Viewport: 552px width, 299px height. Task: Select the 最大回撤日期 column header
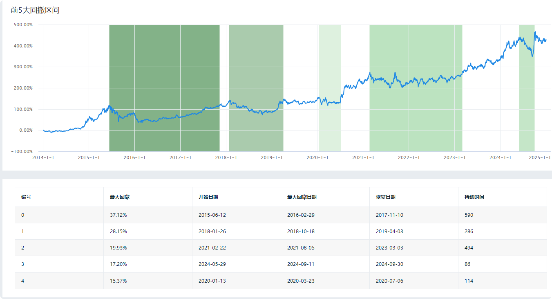[302, 197]
